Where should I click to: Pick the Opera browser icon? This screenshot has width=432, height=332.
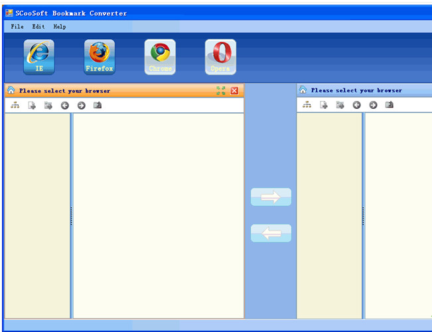click(x=220, y=57)
